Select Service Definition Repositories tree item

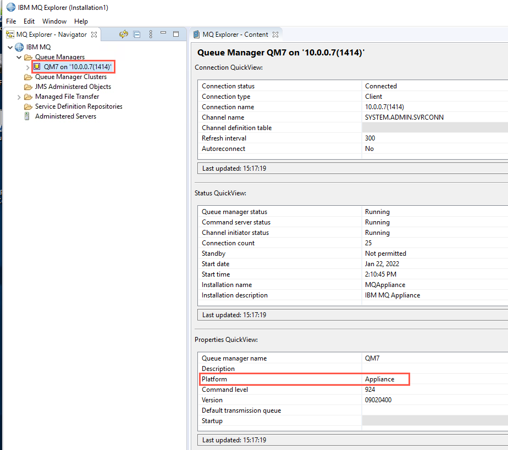point(79,106)
